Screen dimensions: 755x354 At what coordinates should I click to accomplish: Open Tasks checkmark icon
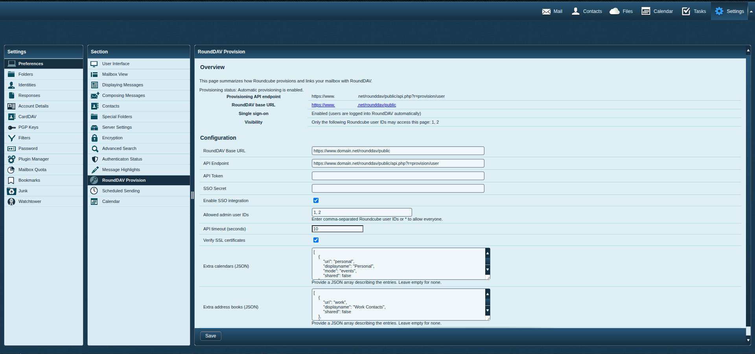tap(686, 11)
